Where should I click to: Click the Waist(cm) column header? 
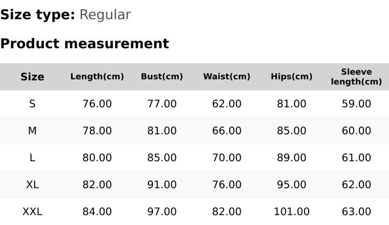click(x=227, y=76)
